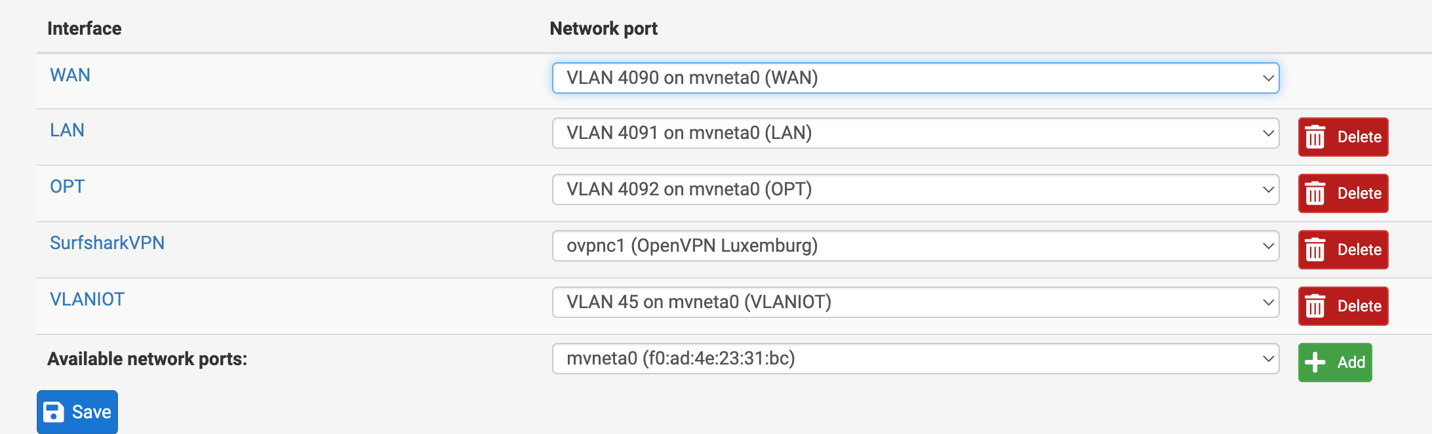Expand the VLANIOT network port dropdown

pos(915,302)
